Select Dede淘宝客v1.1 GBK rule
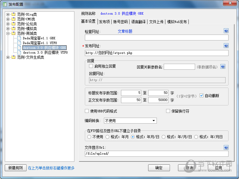The image size is (239, 179). pos(39,38)
